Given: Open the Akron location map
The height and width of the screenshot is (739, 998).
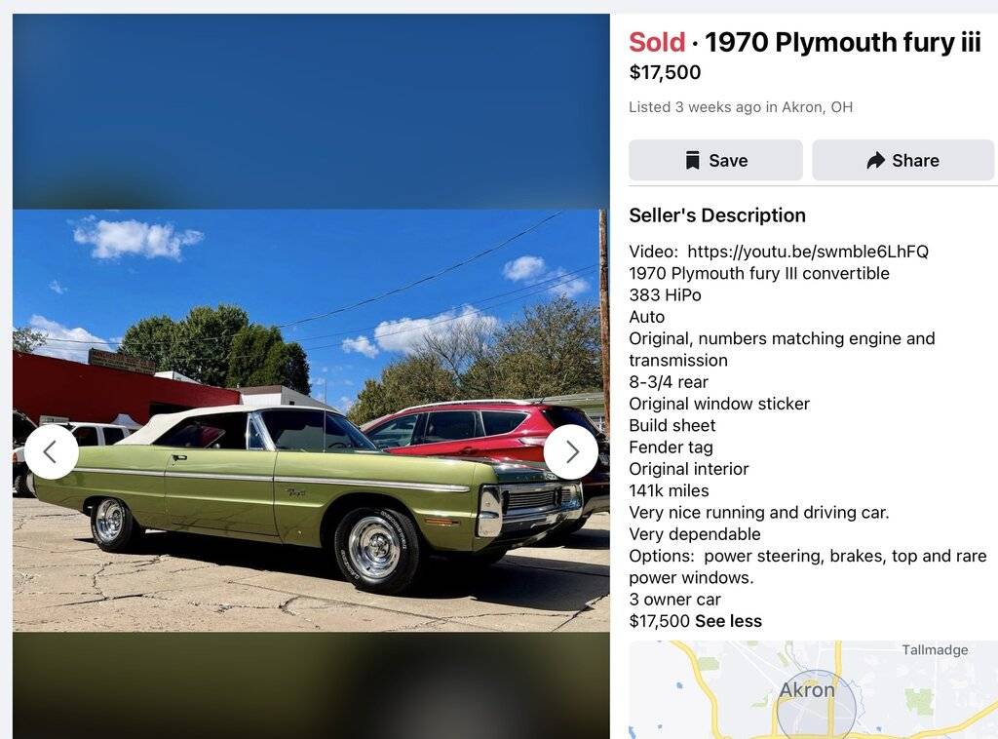Looking at the screenshot, I should coord(814,690).
